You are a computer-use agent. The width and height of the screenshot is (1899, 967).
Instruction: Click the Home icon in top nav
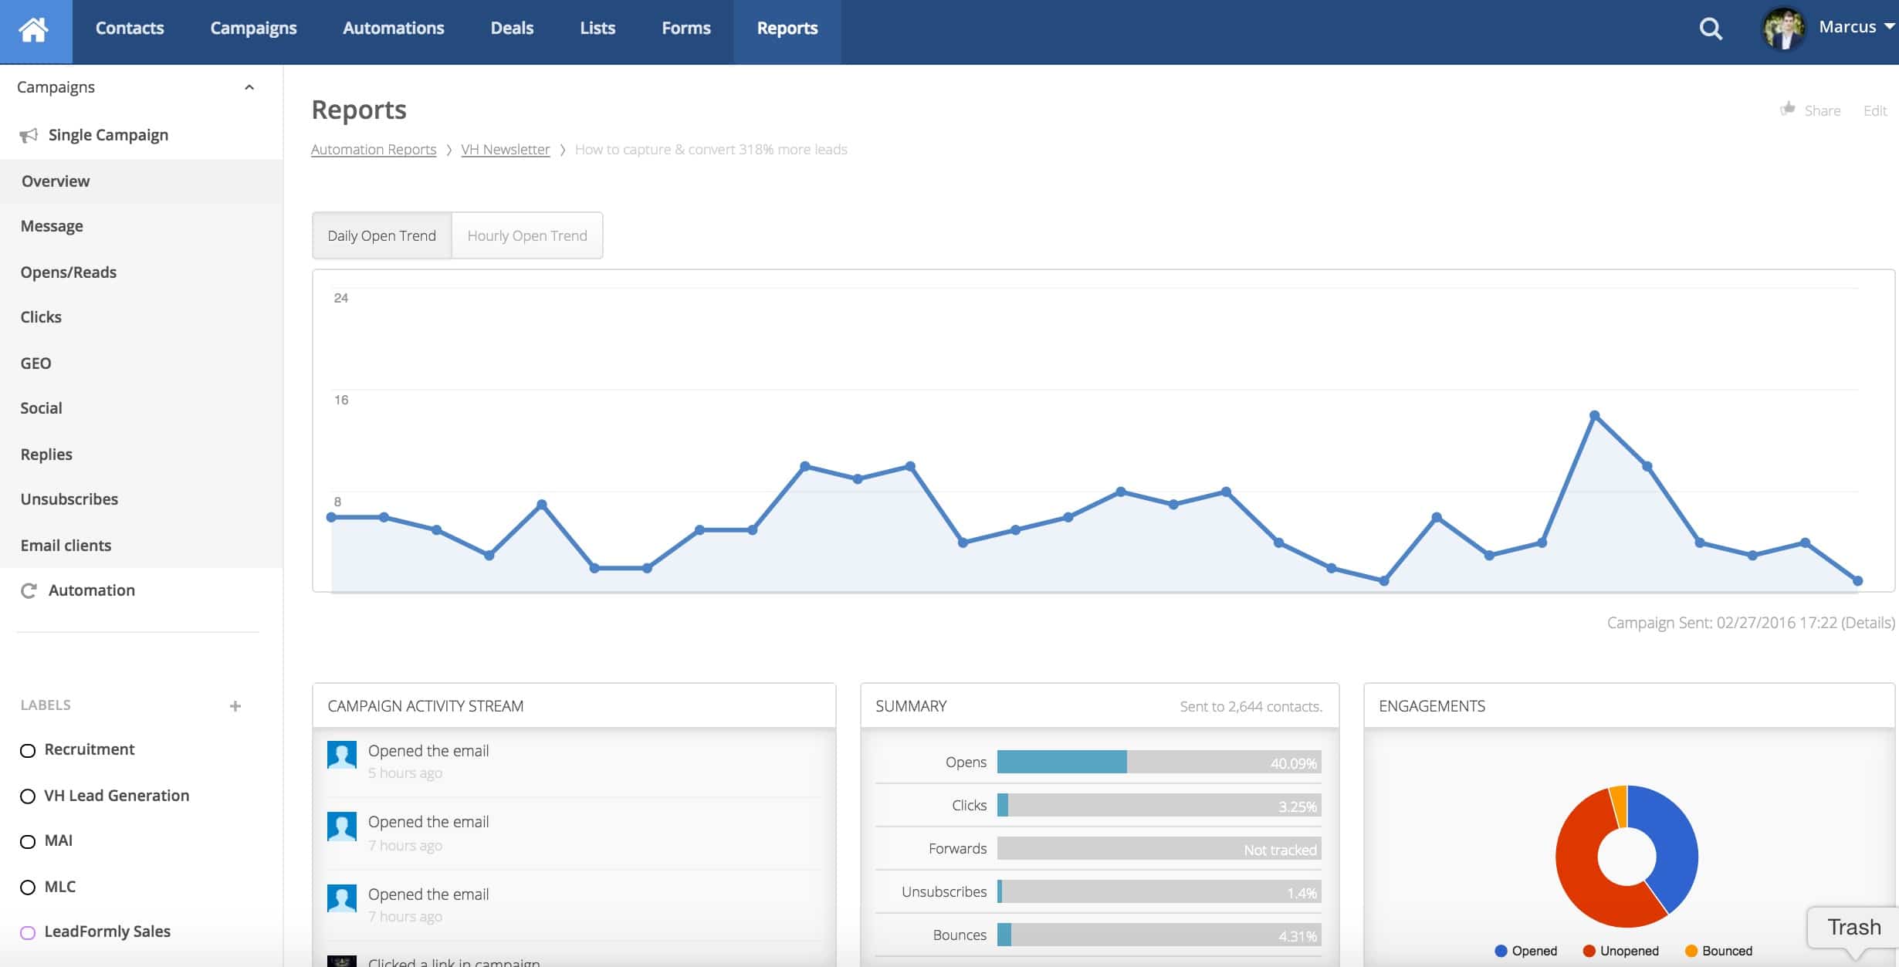(36, 26)
